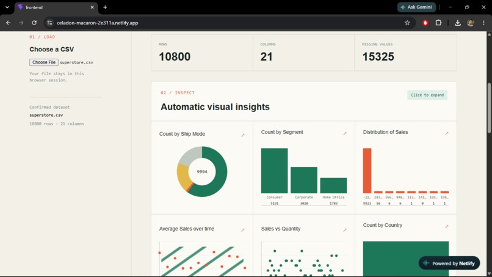Click the Corporate bar in Segment chart
Screen dimensions: 492x277
coord(304,180)
